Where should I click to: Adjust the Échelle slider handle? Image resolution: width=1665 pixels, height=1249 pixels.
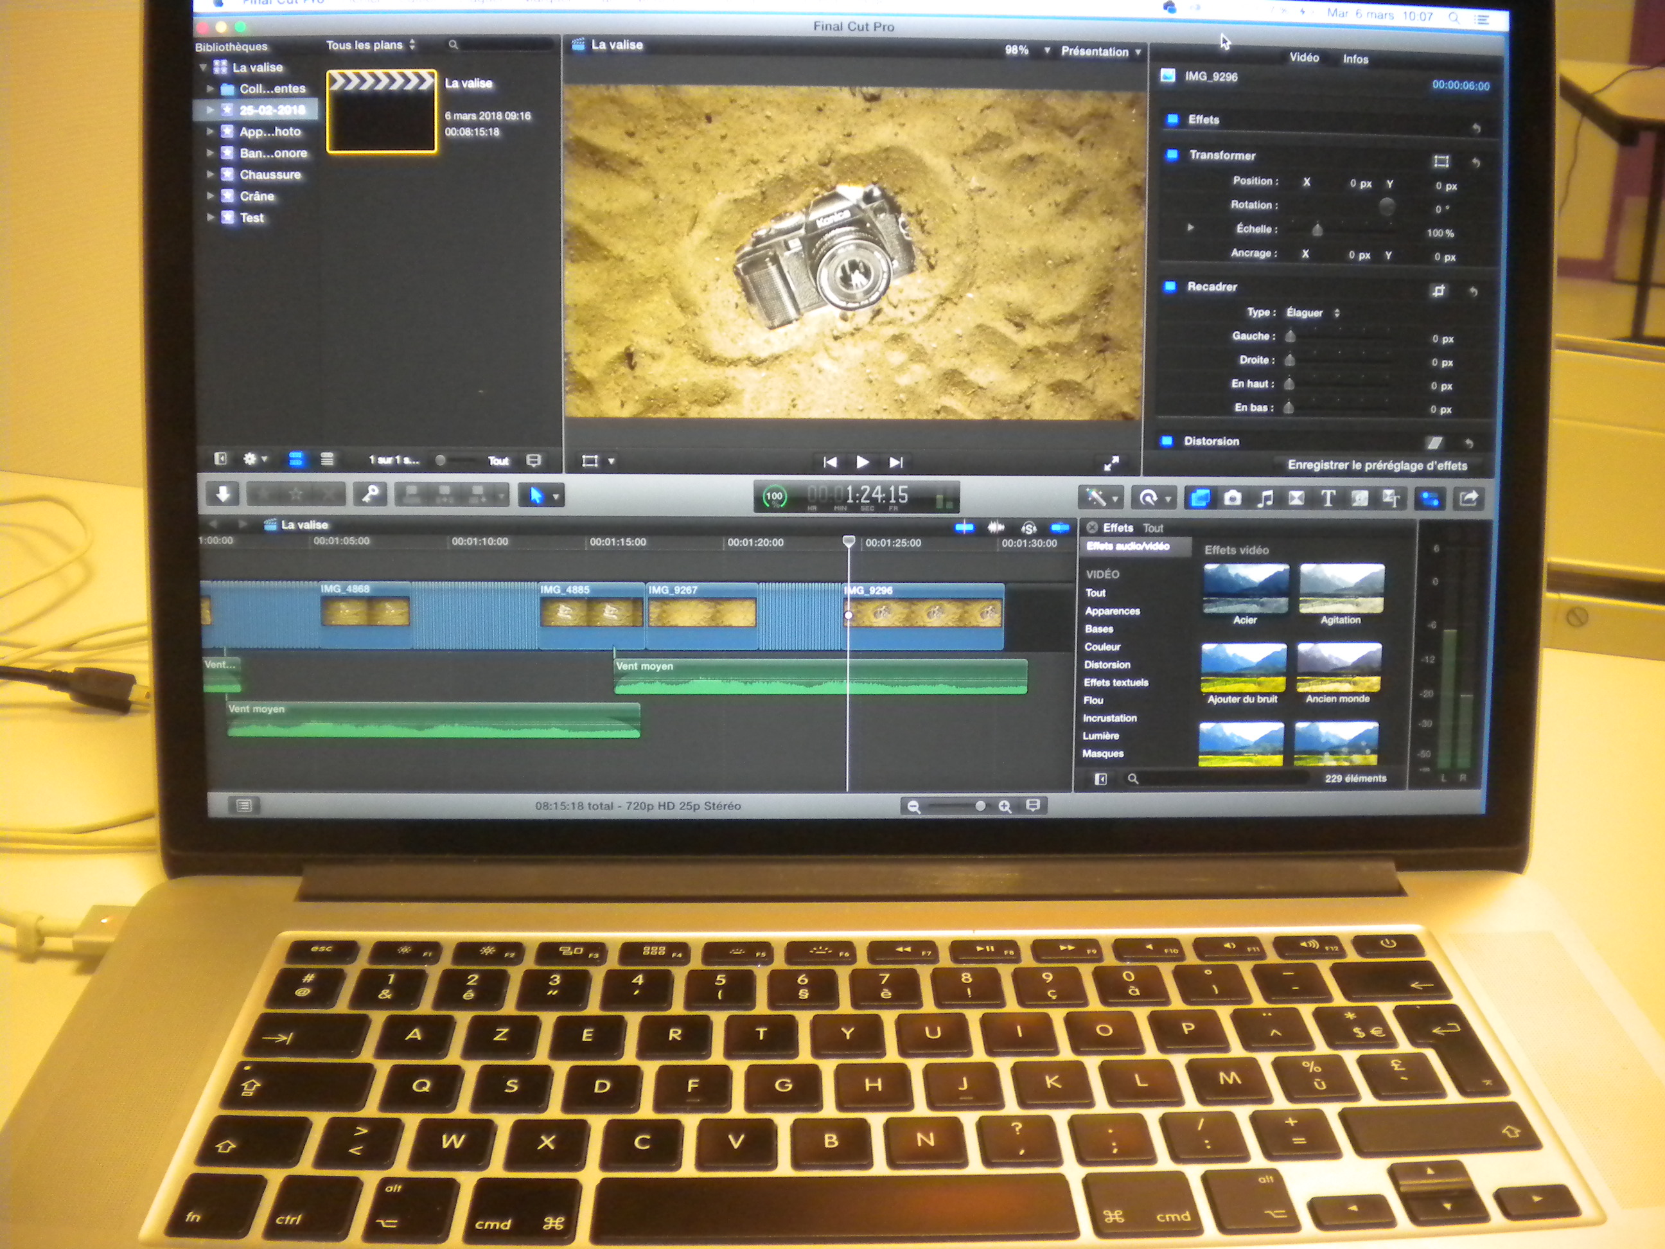click(x=1316, y=229)
